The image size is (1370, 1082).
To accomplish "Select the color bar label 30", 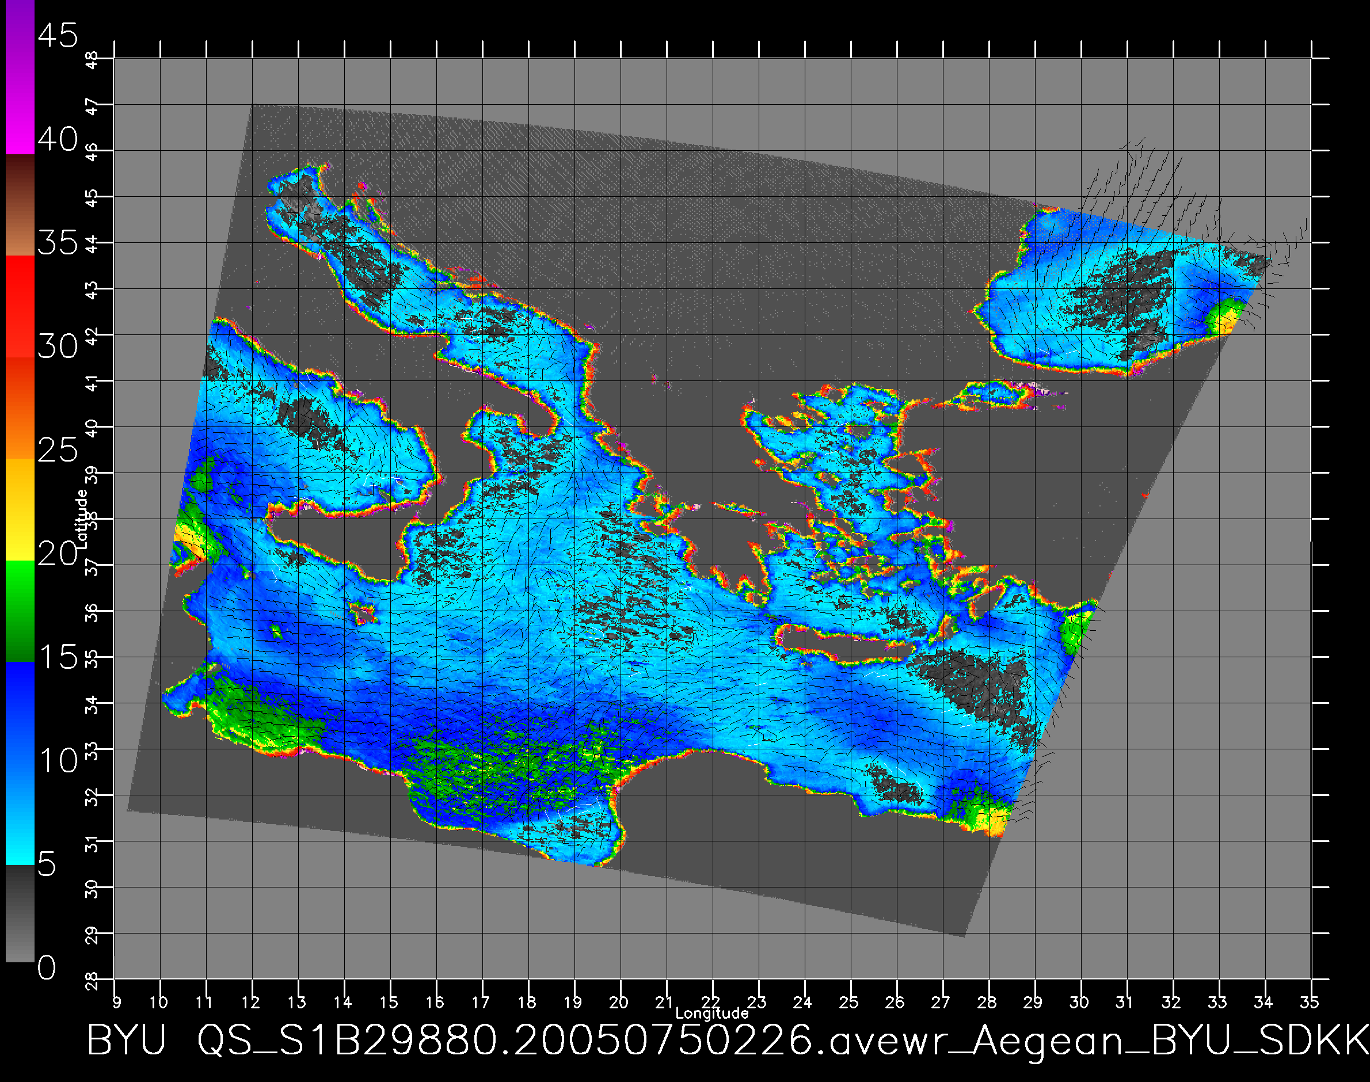I will coord(58,346).
